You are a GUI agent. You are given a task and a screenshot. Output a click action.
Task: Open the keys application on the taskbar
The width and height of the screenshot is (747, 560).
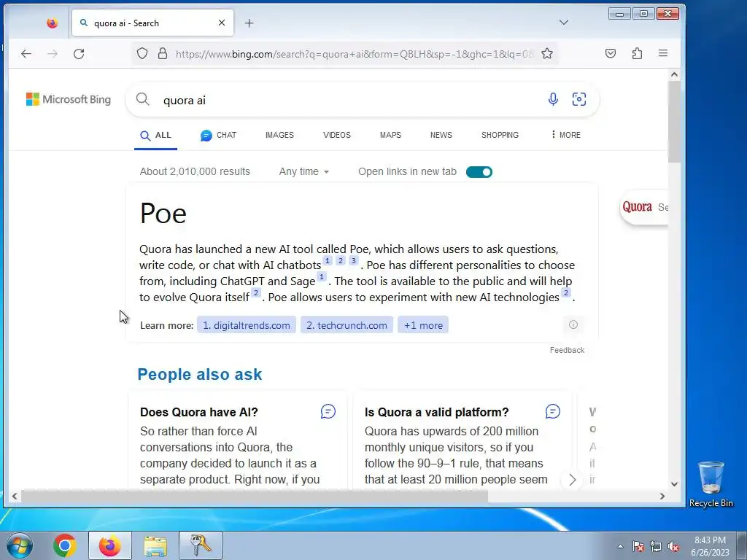point(200,545)
